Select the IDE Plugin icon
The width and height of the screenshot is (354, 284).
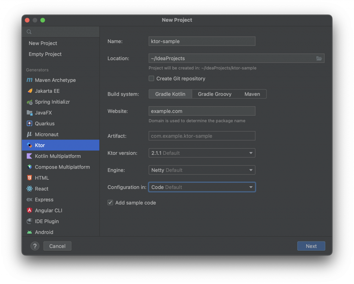coord(30,221)
